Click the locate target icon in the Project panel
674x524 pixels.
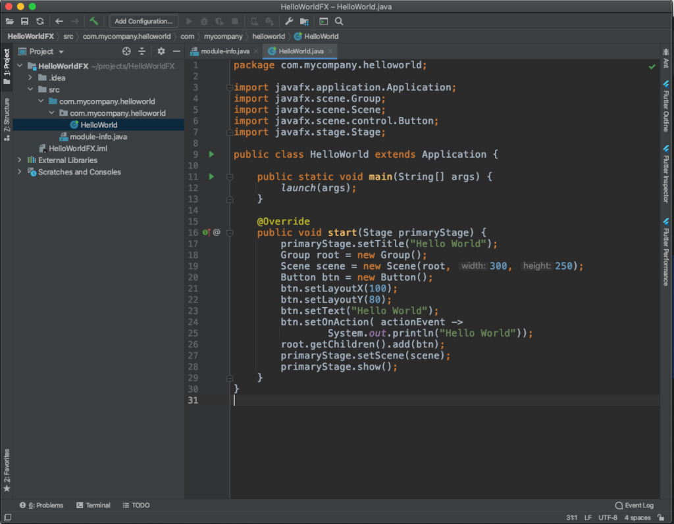126,51
